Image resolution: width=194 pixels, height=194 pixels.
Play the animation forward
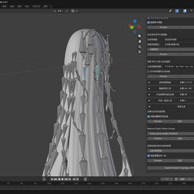[63, 179]
